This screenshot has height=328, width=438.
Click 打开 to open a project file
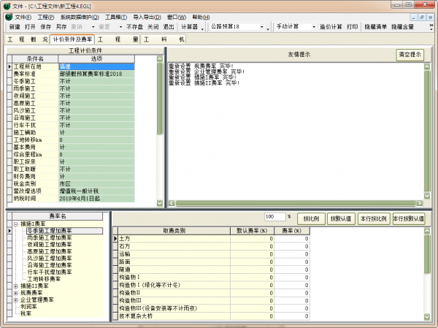pyautogui.click(x=31, y=26)
